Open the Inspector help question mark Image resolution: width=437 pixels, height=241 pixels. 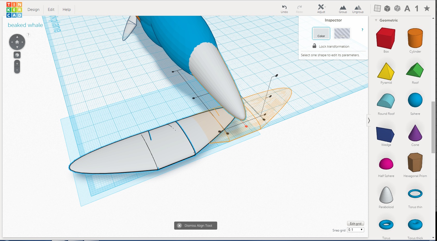tap(362, 30)
